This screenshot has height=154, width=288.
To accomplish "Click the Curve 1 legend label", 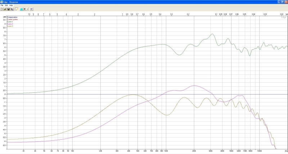I will coord(10,21).
